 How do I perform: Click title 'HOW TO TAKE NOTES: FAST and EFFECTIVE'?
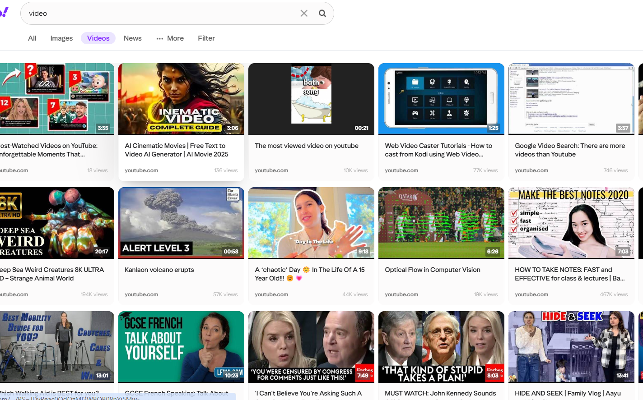(570, 274)
